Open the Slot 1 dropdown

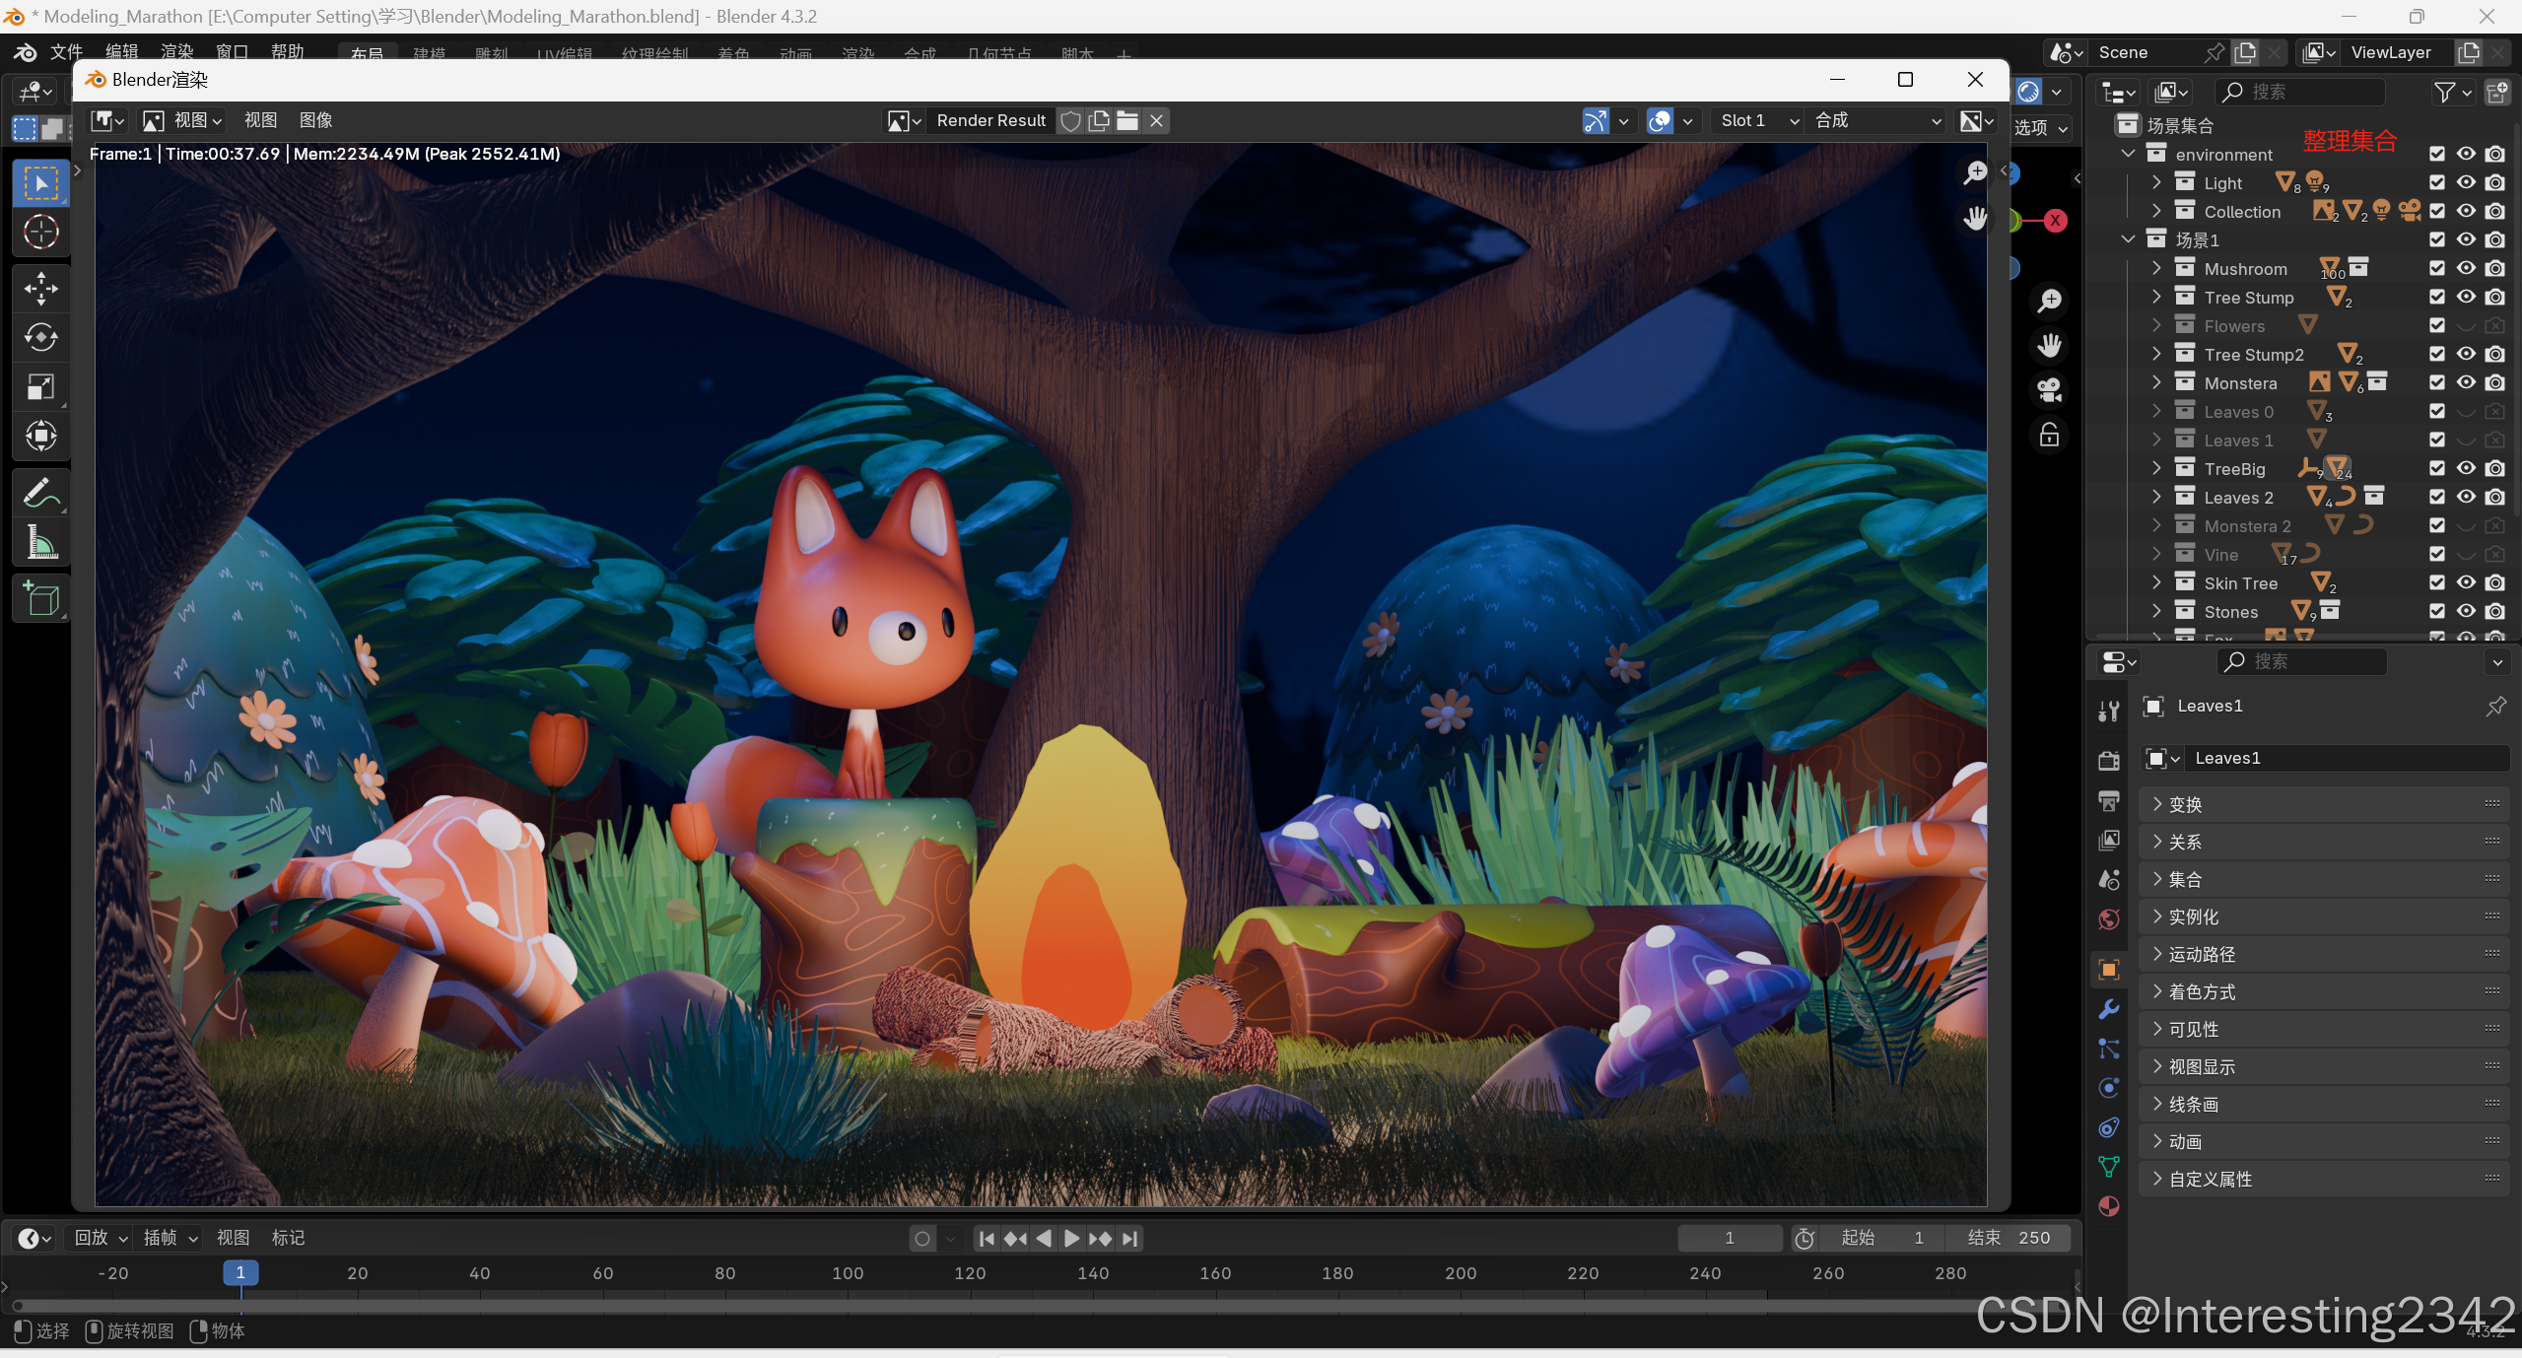[x=1759, y=120]
